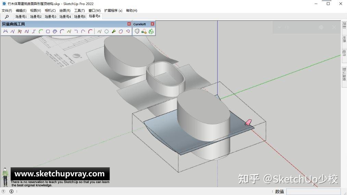Open the 窗口(W) menu
Image resolution: width=347 pixels, height=195 pixels.
tap(95, 10)
